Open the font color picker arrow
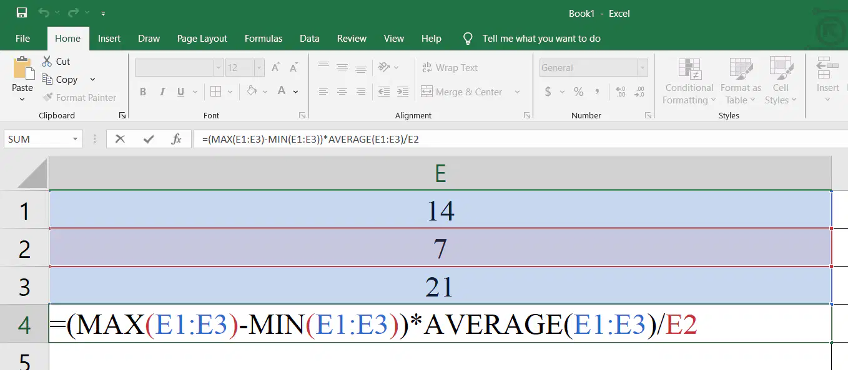 (295, 92)
